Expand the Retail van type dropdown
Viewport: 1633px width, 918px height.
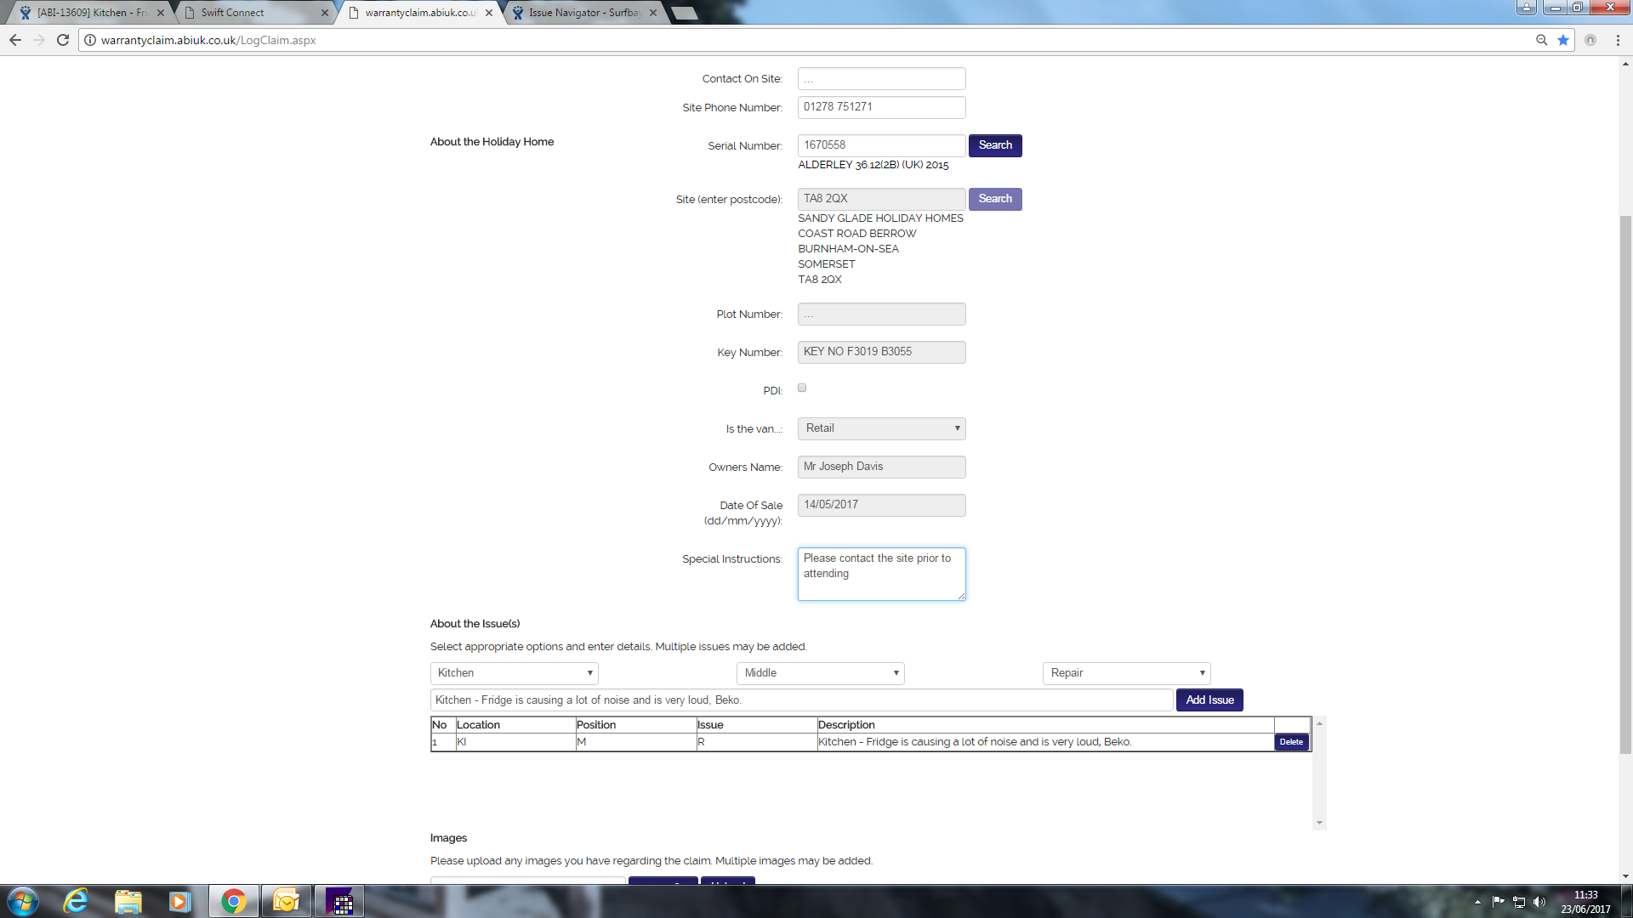click(881, 428)
